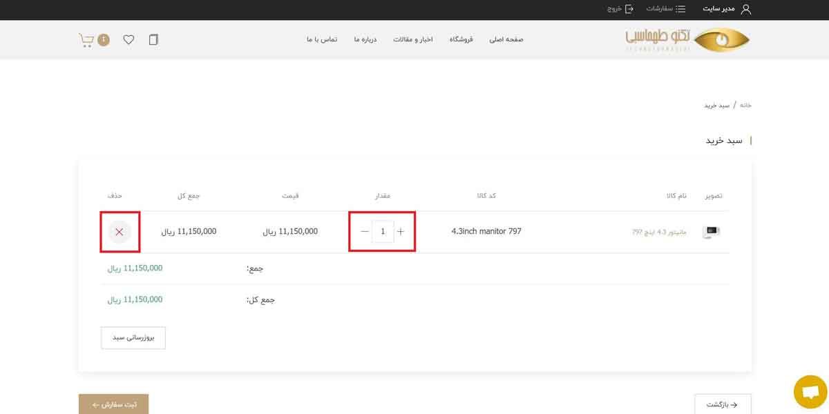
Task: Open the صفحه اصلی menu item
Action: tap(506, 40)
